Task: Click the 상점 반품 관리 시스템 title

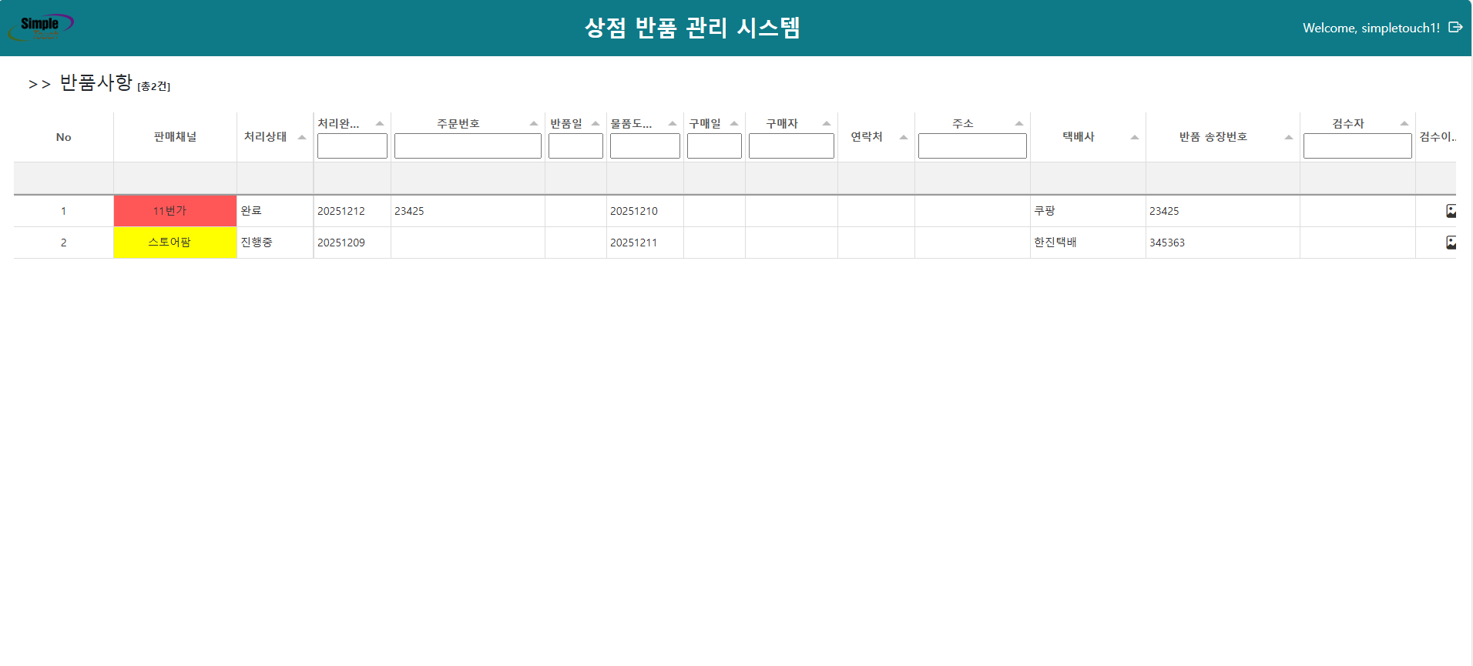Action: [692, 28]
